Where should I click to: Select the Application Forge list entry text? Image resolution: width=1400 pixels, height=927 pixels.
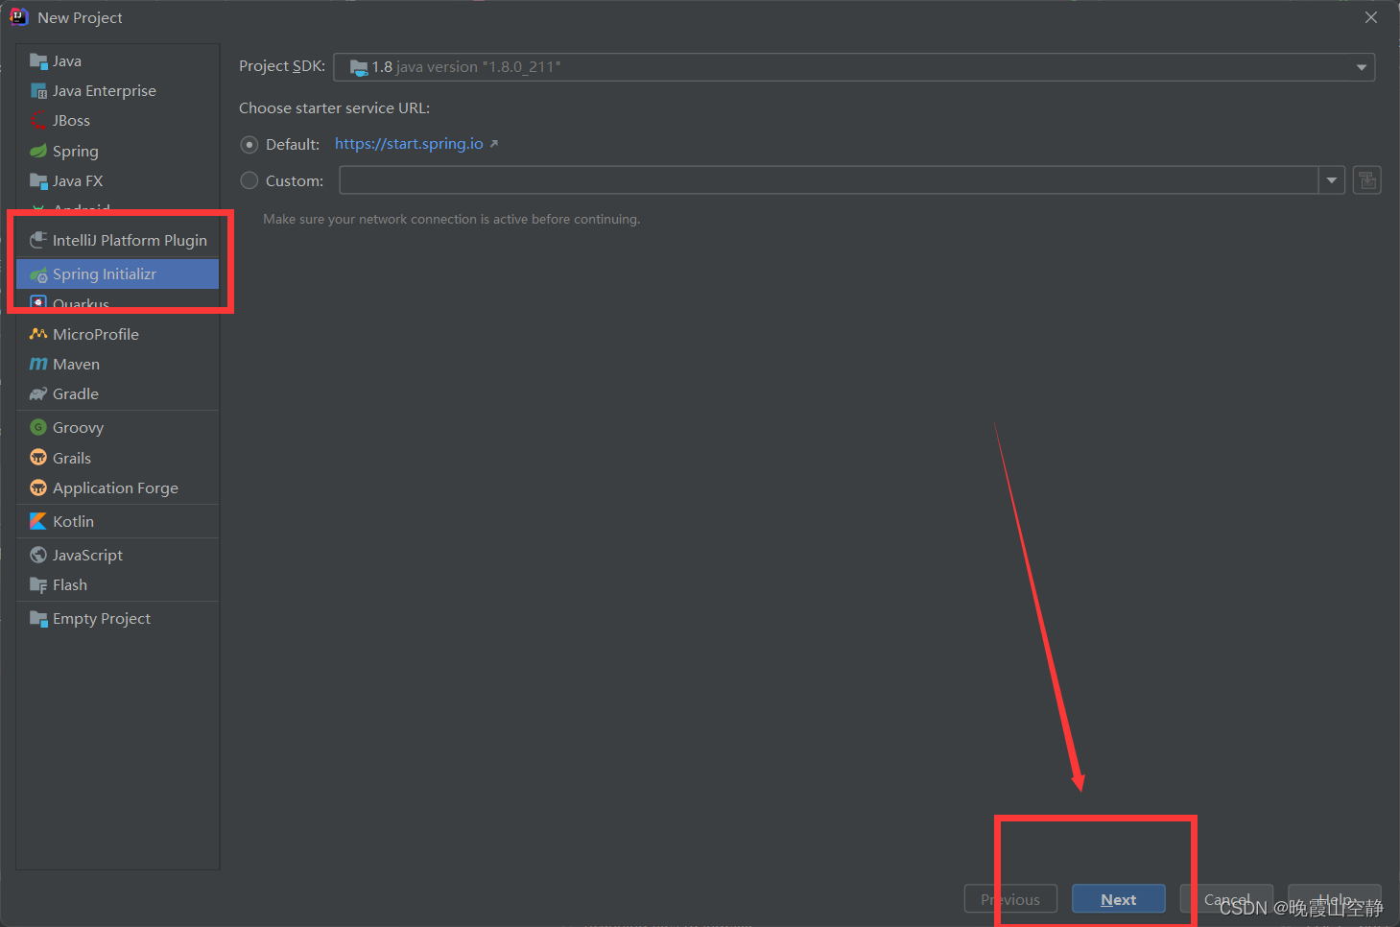[116, 488]
